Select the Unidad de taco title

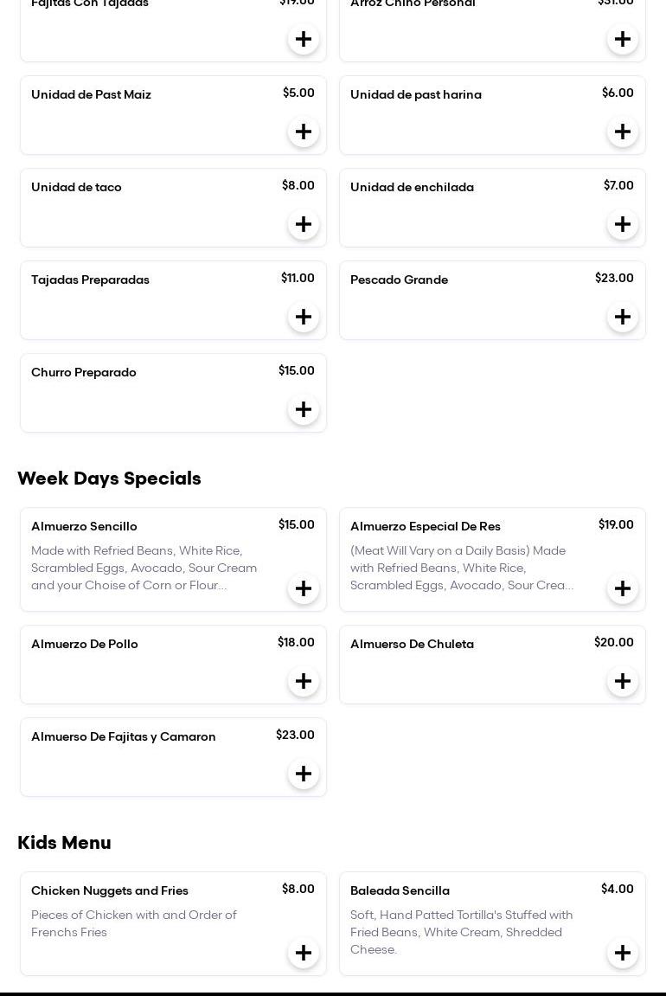(x=76, y=188)
